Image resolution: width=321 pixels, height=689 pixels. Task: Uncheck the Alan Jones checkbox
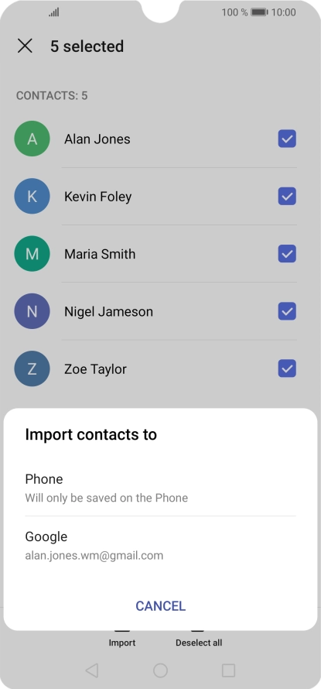[x=287, y=139]
